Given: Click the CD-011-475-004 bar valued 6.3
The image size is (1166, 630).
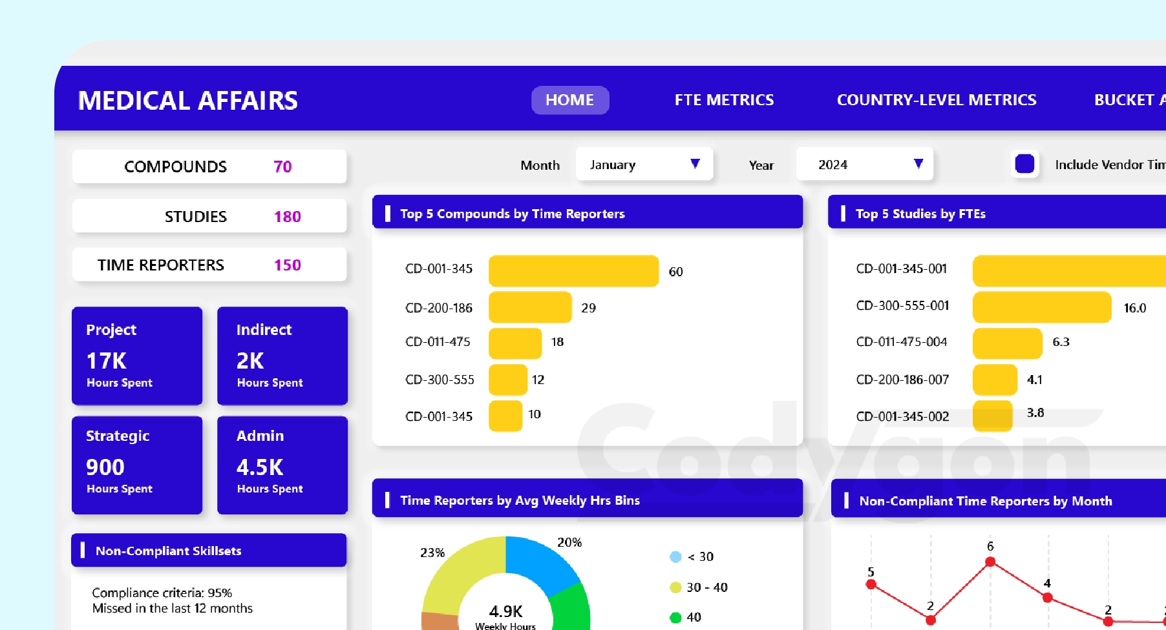Looking at the screenshot, I should click(x=1008, y=343).
